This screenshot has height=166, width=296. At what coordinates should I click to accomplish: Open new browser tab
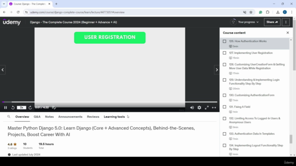(56, 4)
